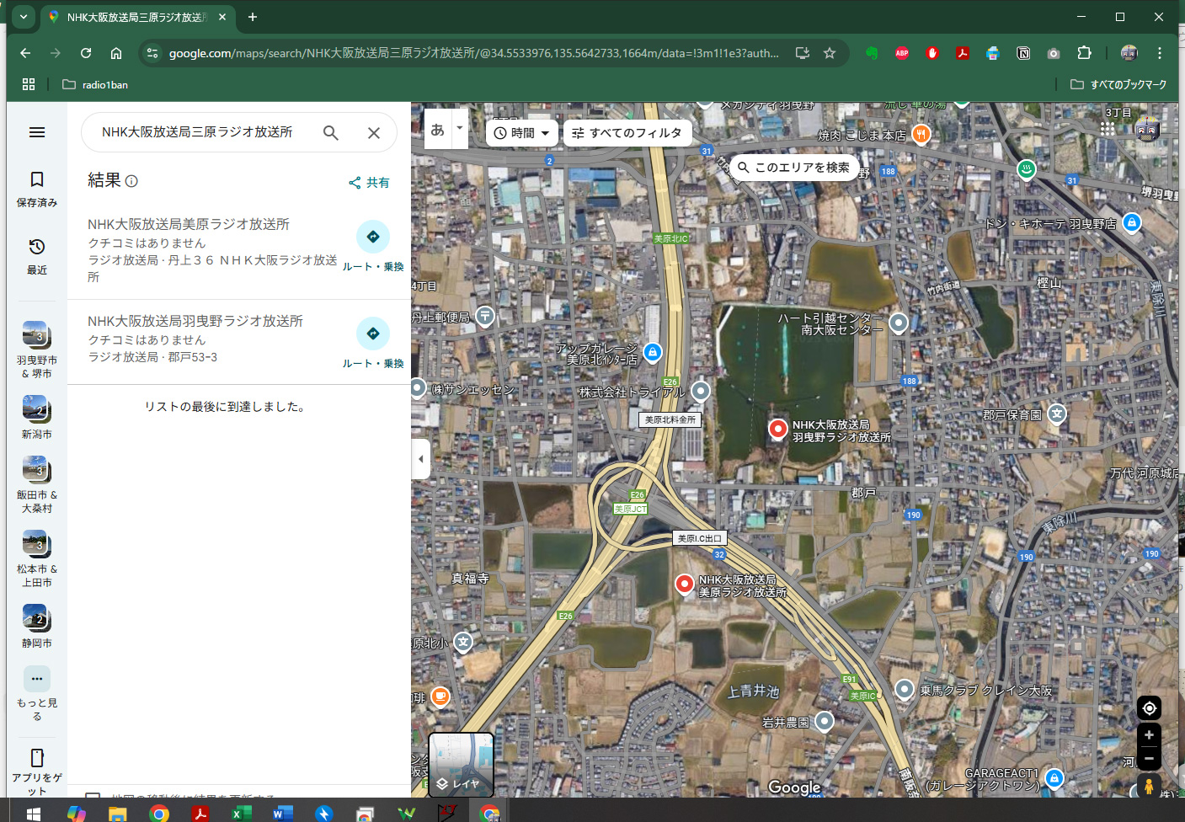This screenshot has height=822, width=1185.
Task: Click the Get the app phone icon
Action: point(36,758)
